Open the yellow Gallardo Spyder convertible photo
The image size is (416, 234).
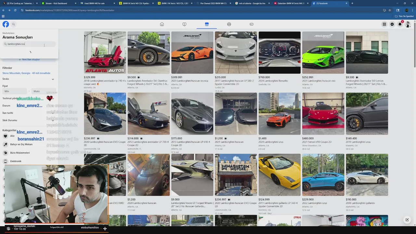coord(279,175)
